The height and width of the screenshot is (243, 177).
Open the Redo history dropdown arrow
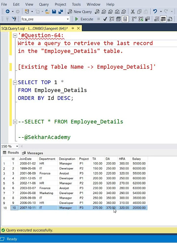pyautogui.click(x=172, y=11)
